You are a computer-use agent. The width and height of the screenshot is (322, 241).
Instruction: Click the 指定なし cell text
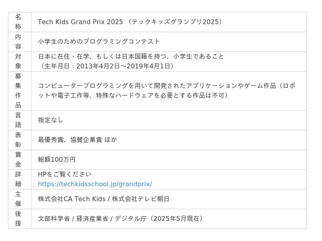(51, 120)
